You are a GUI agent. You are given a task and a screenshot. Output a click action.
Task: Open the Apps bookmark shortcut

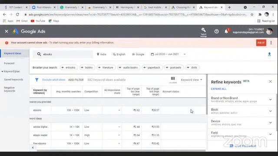coord(8,21)
